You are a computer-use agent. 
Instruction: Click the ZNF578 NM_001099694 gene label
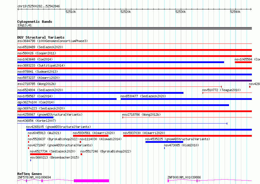tap(34, 177)
